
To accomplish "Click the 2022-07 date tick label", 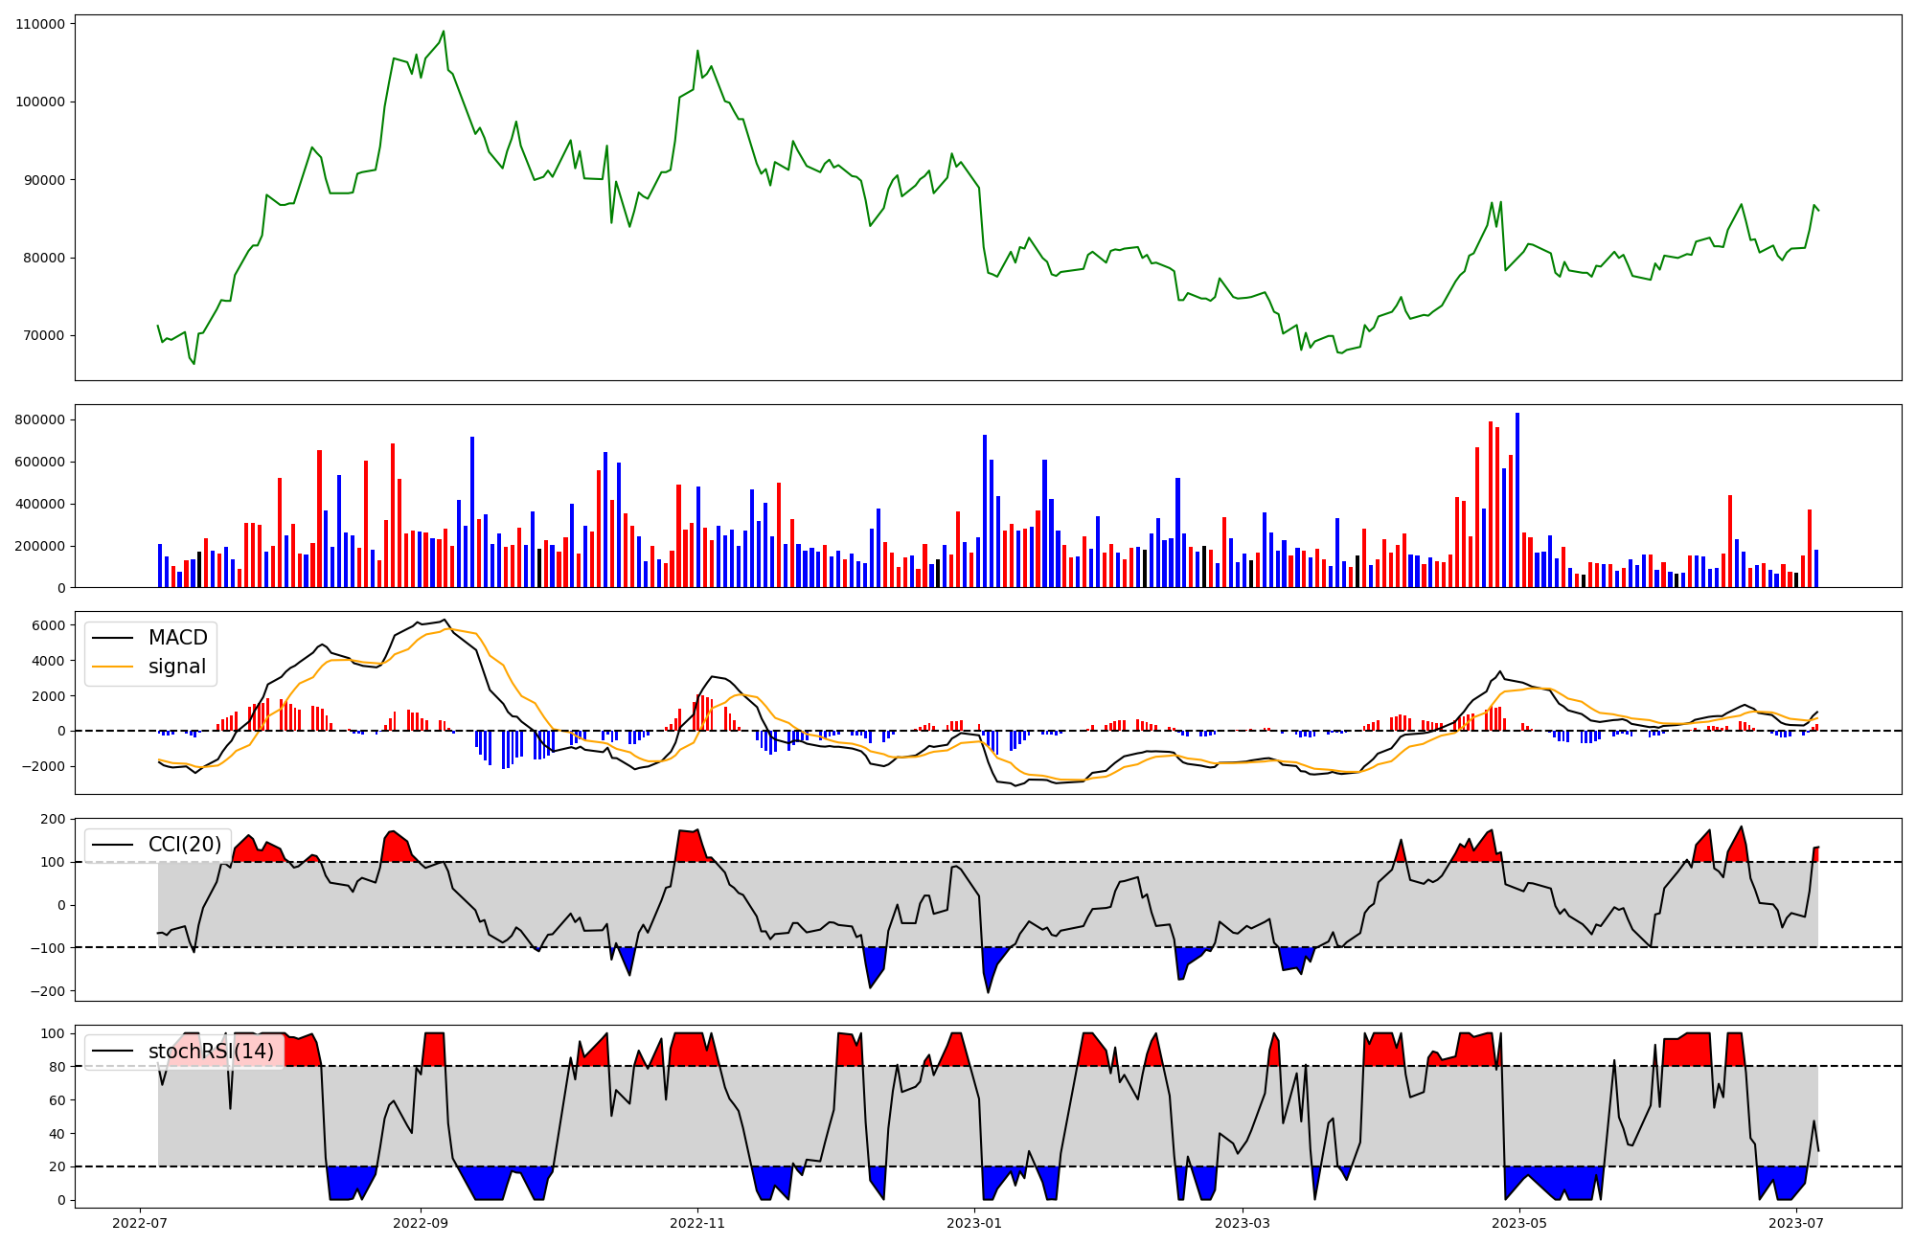I will tap(141, 1223).
